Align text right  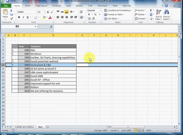[66, 17]
